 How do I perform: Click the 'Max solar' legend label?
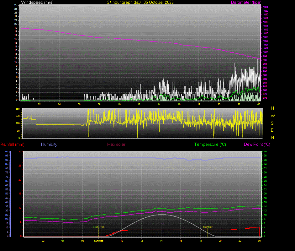(116, 145)
